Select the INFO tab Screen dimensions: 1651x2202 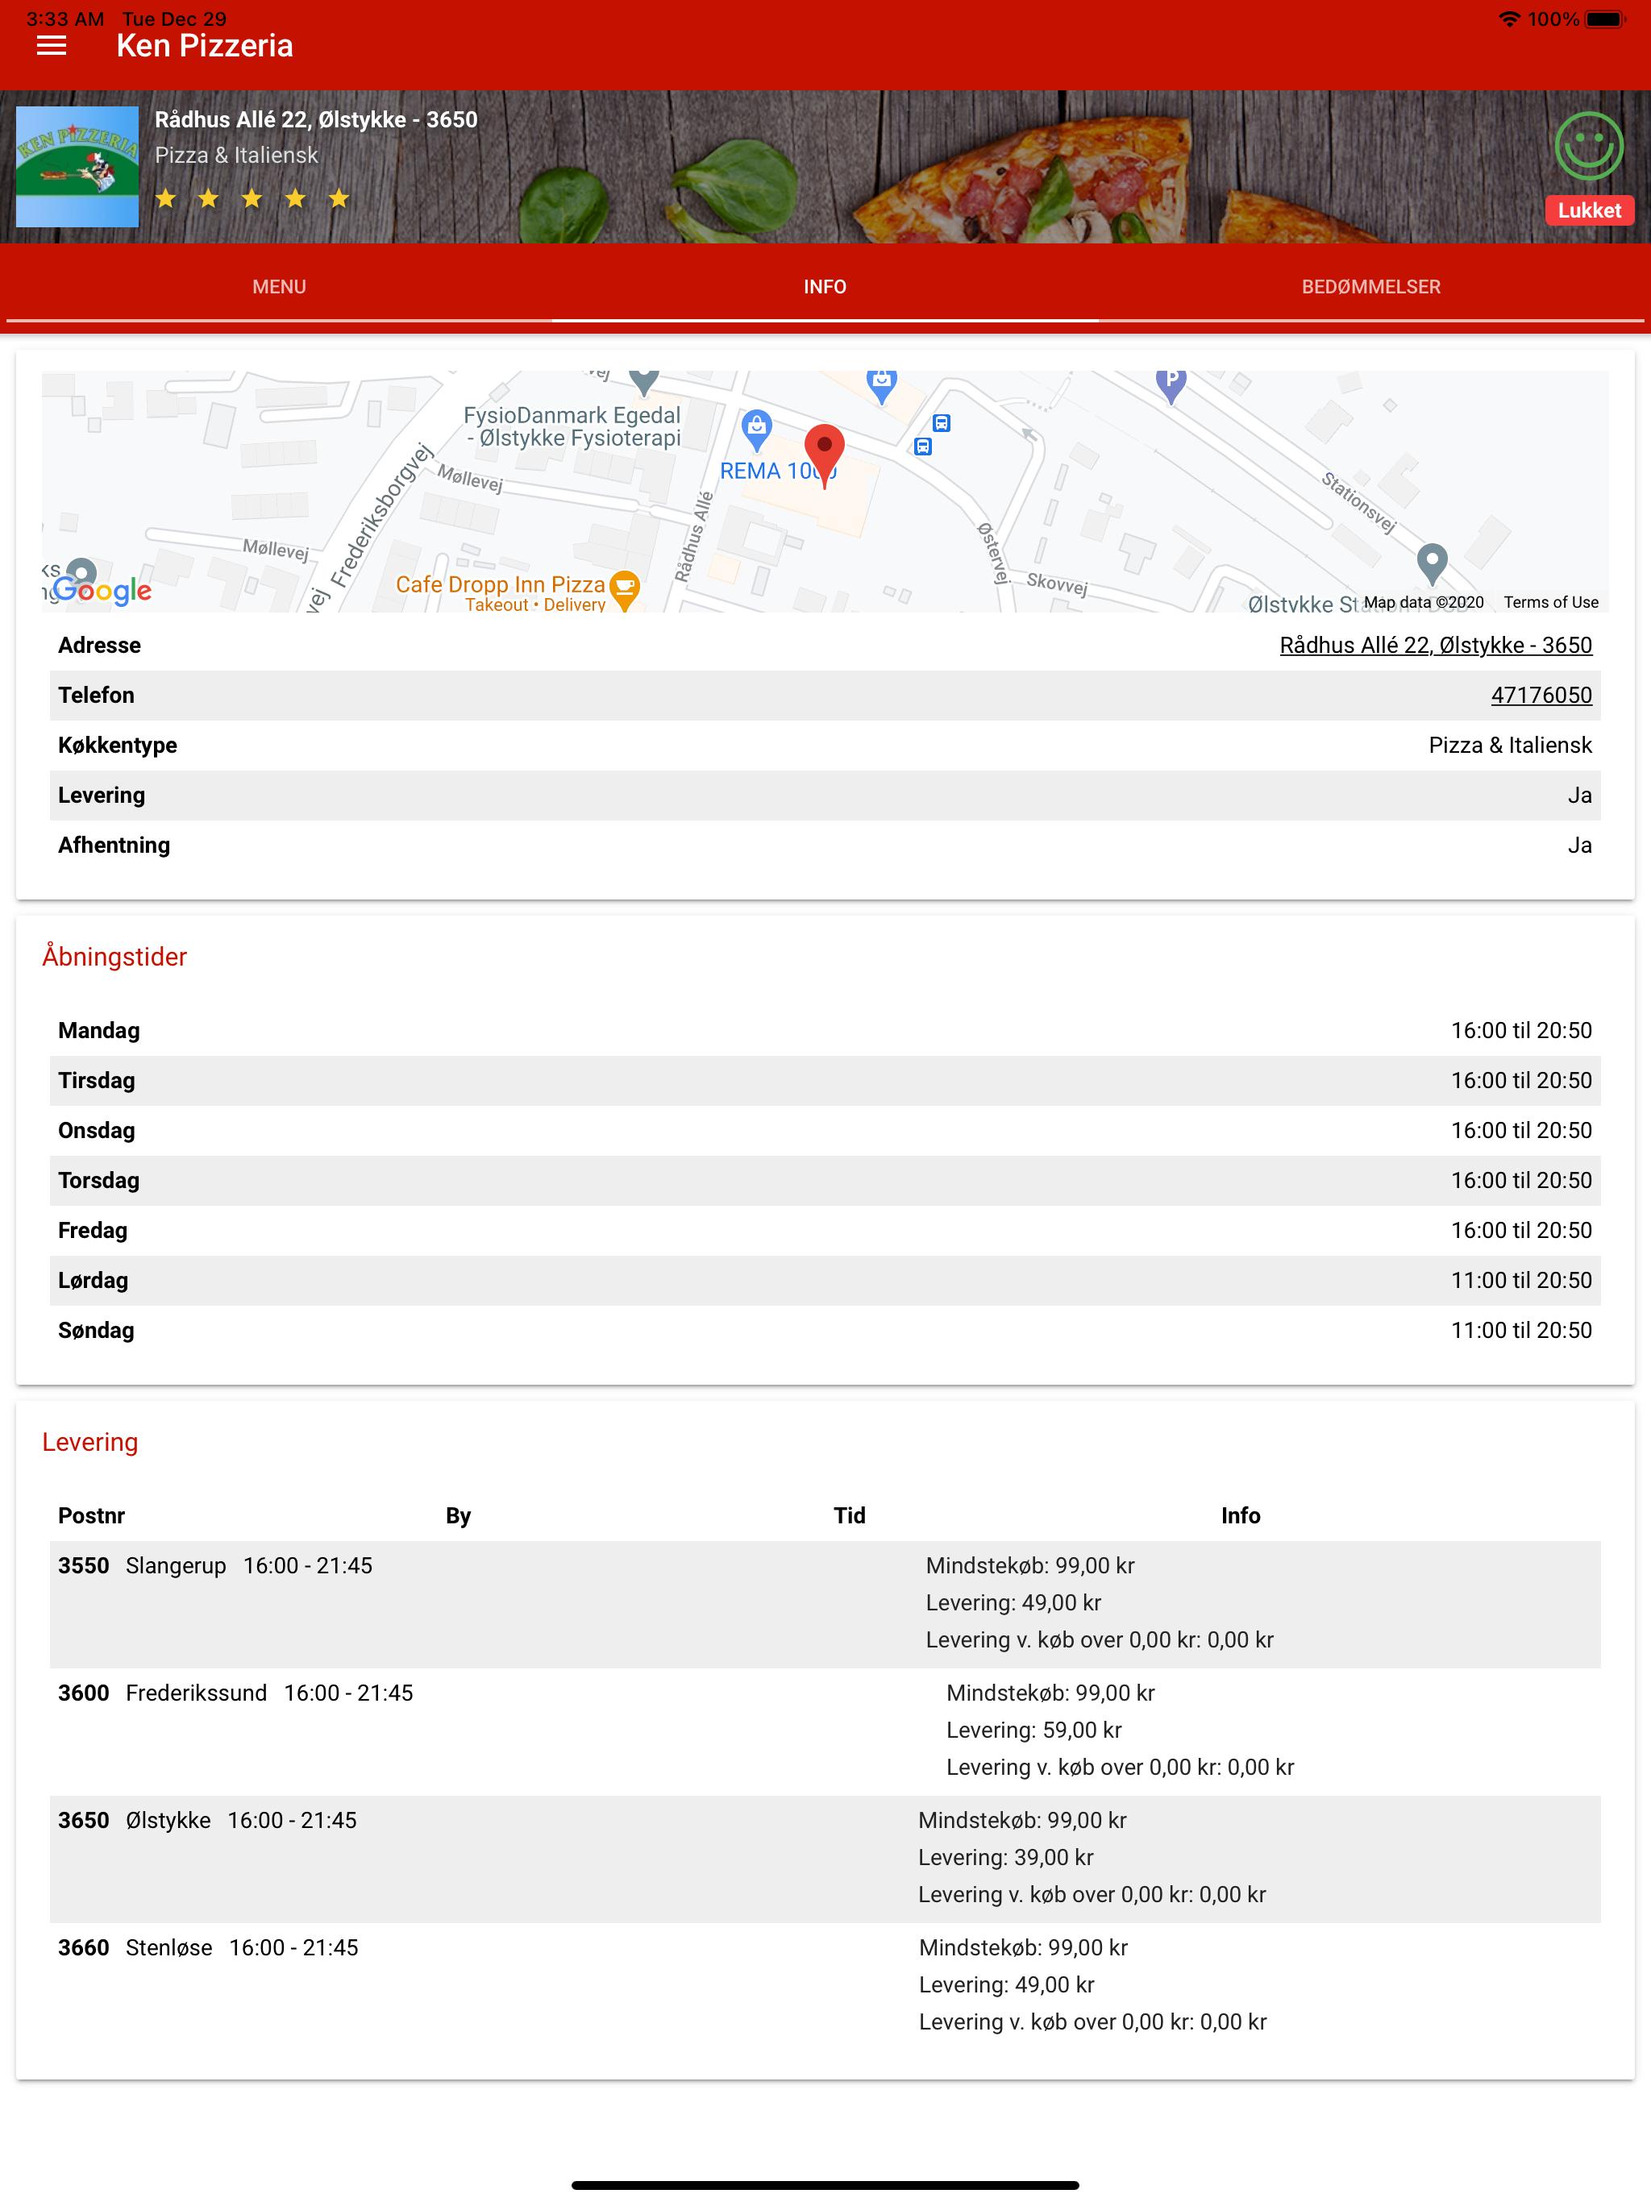[x=825, y=287]
